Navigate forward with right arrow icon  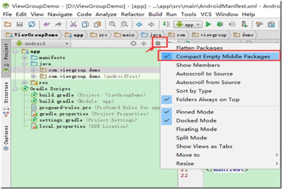tap(151, 24)
